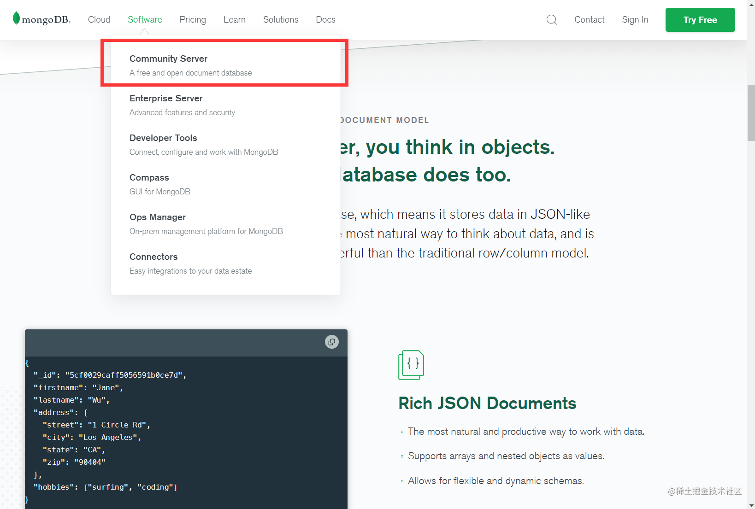
Task: Open Developer Tools entry
Action: (x=163, y=138)
